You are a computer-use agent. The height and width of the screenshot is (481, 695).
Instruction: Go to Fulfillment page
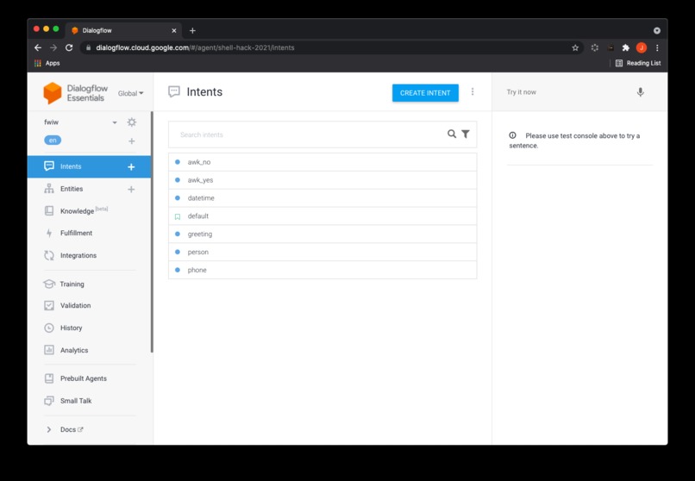pyautogui.click(x=76, y=233)
